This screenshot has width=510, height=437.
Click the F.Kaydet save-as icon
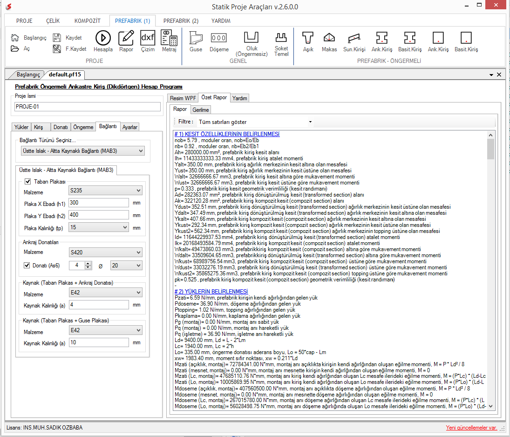(x=57, y=49)
